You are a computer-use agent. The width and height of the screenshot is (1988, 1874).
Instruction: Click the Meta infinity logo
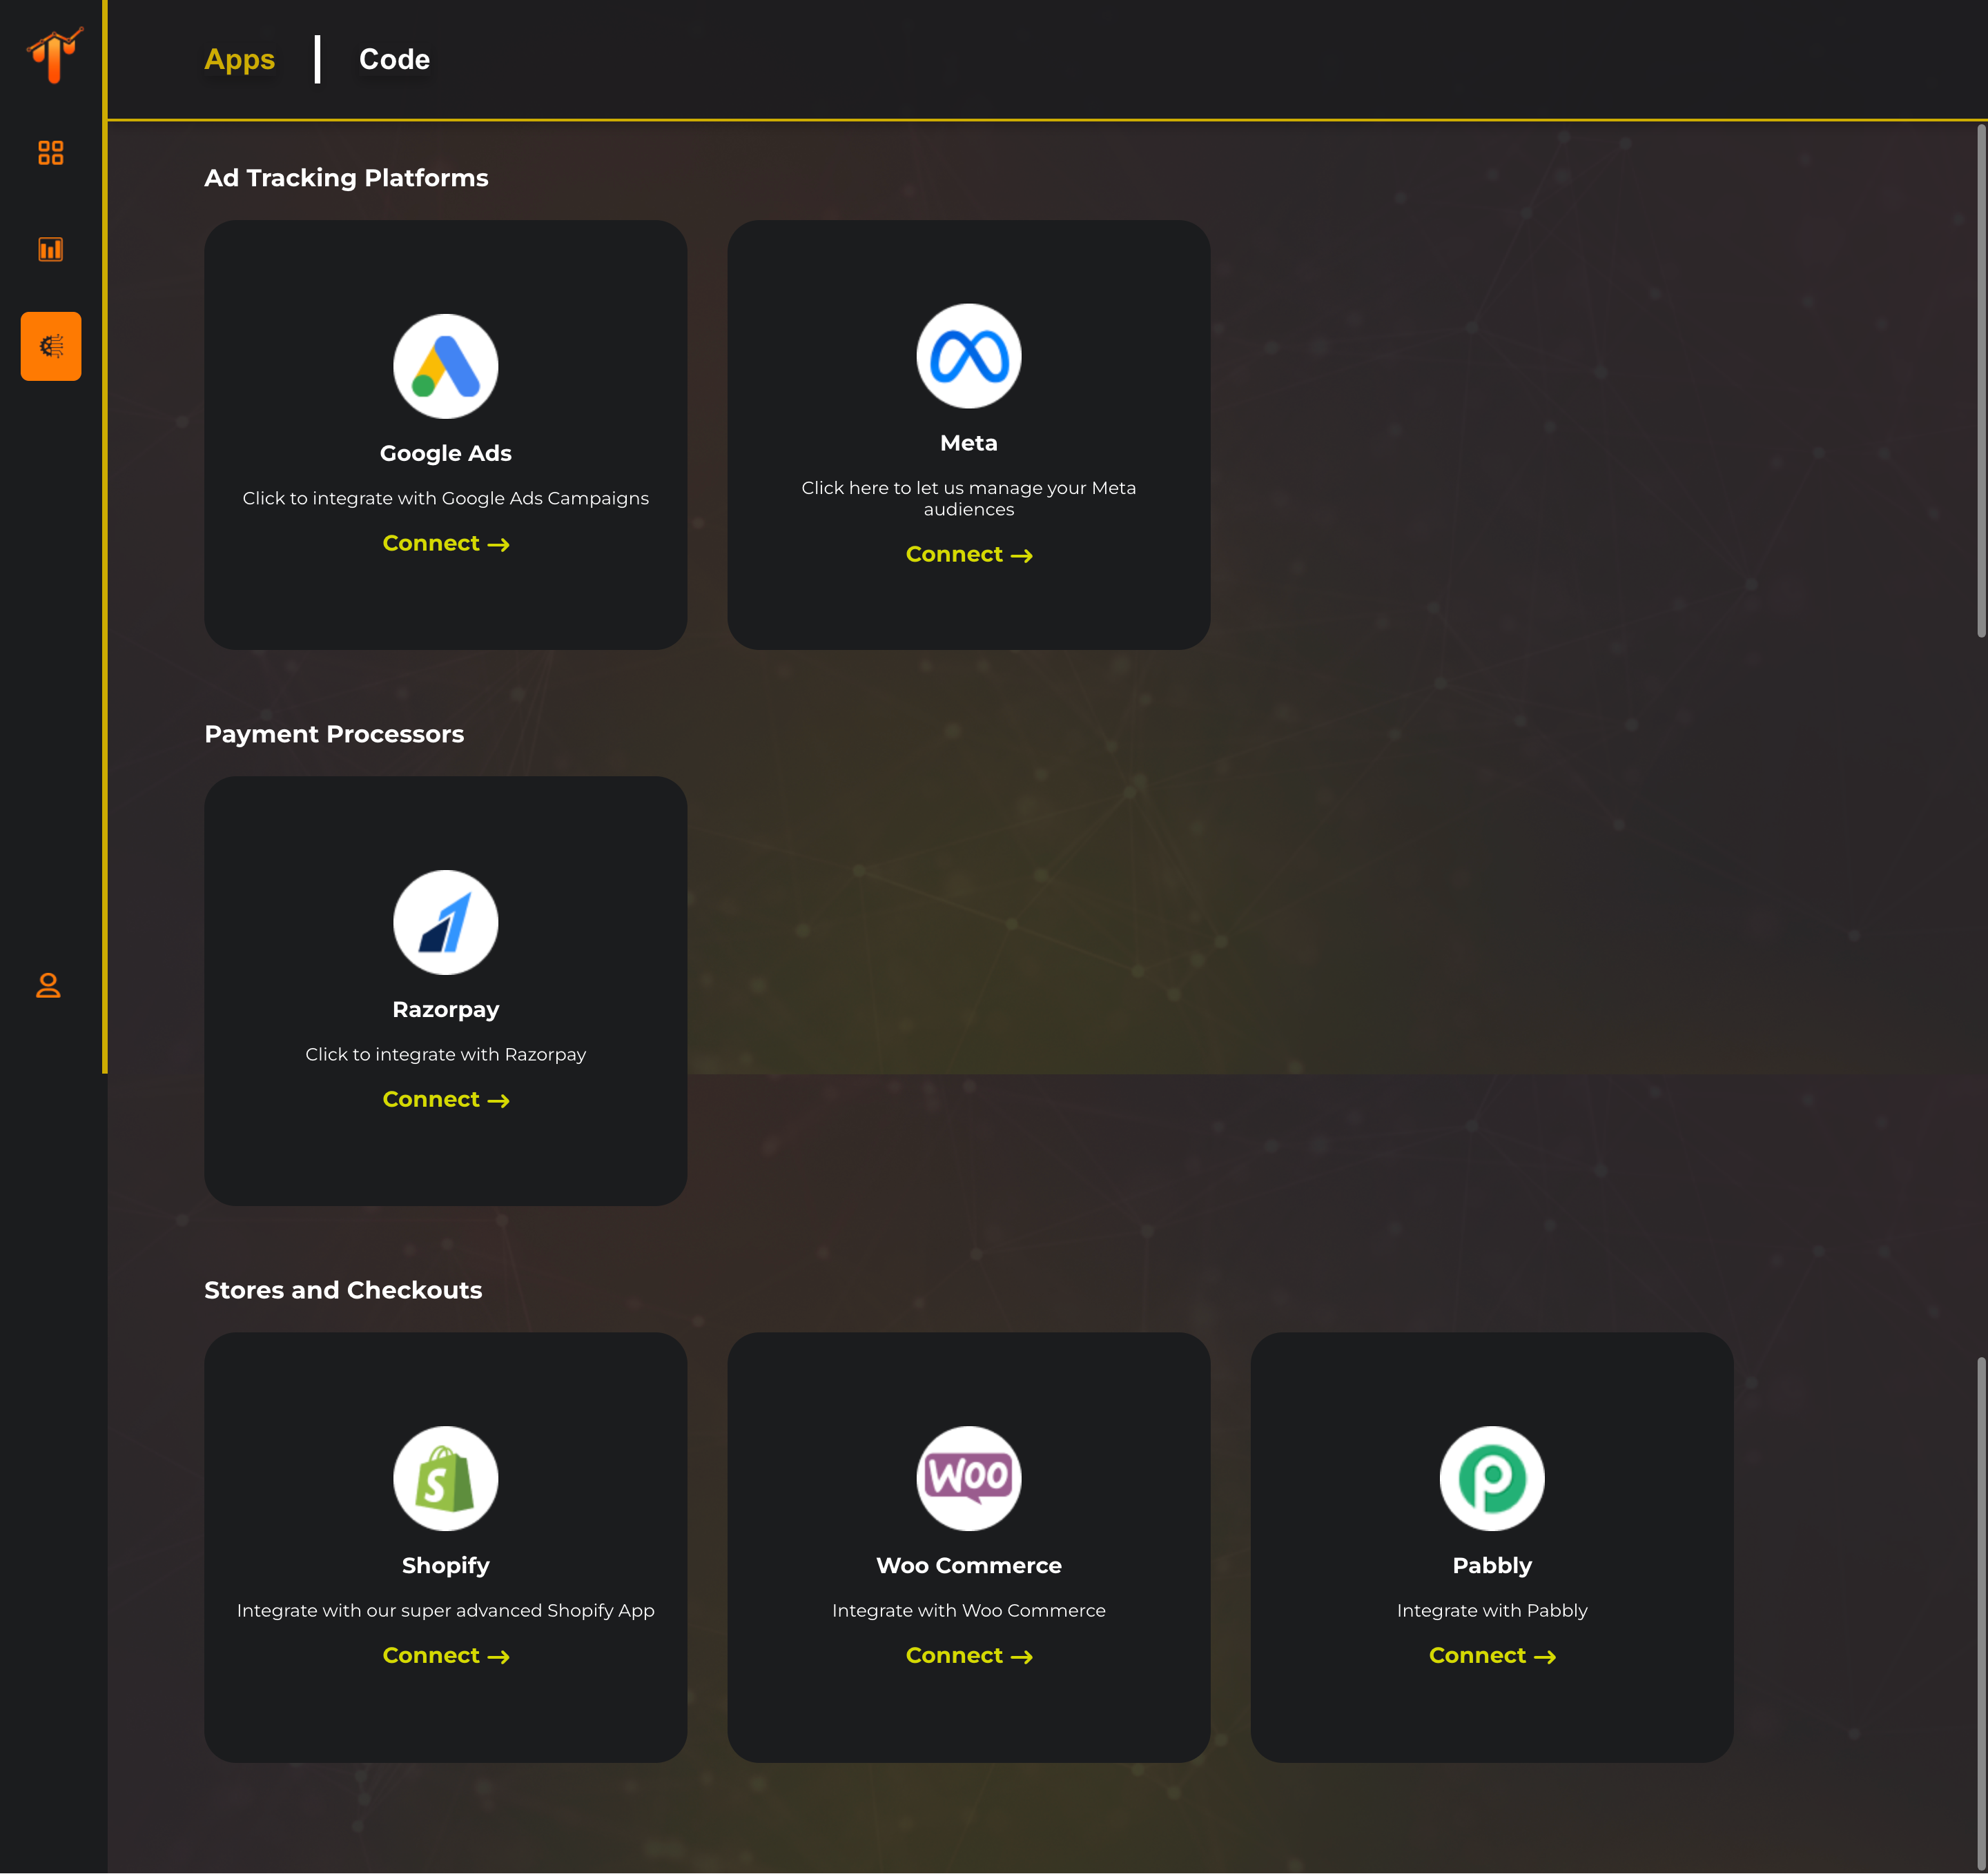point(968,357)
